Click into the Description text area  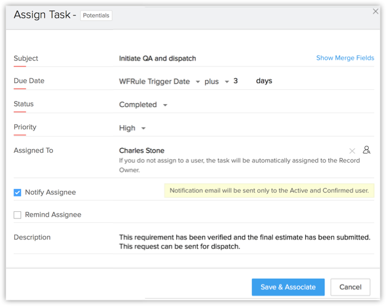pos(244,241)
